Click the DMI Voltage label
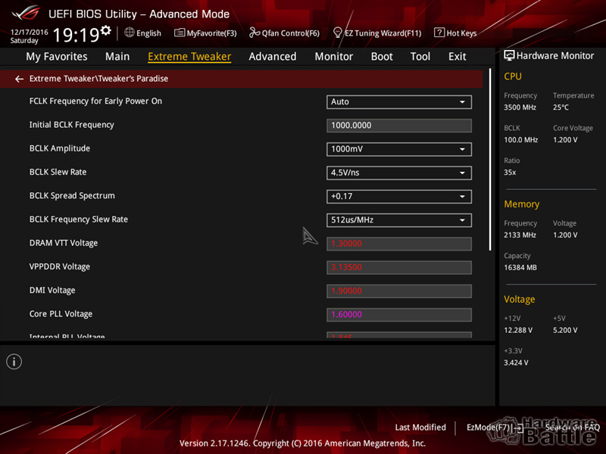The image size is (606, 454). pos(52,291)
